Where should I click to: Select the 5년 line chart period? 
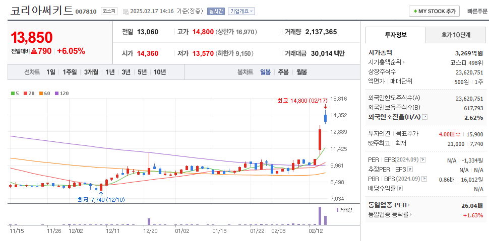142,72
